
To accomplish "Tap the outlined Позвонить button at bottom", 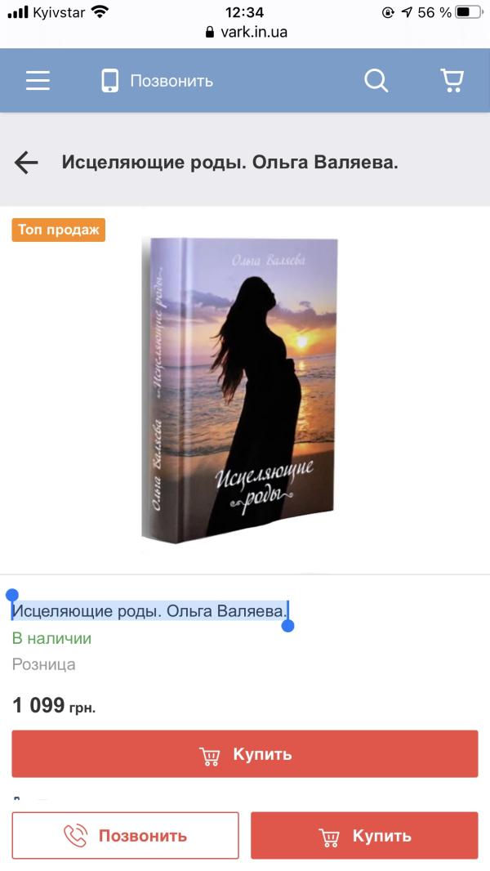I will tap(126, 835).
